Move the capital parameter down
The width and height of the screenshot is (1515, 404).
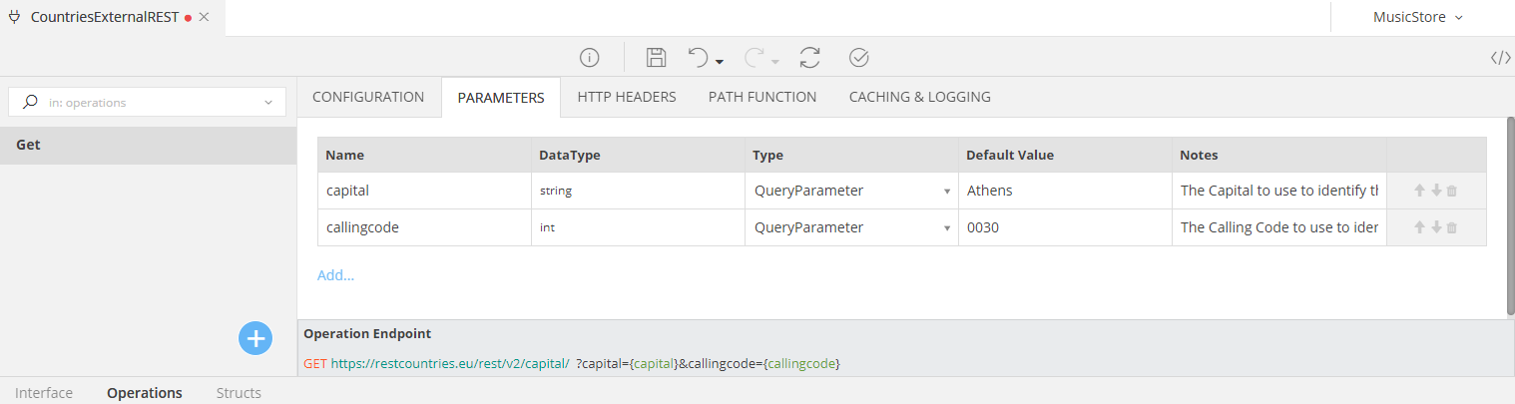[x=1436, y=191]
